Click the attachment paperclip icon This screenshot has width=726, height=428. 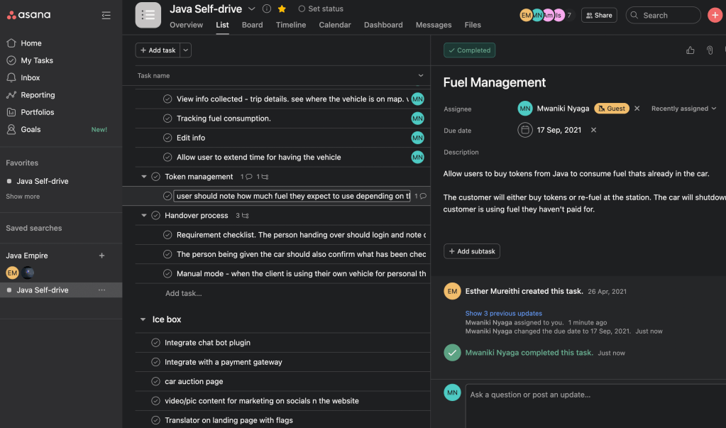[x=709, y=50]
